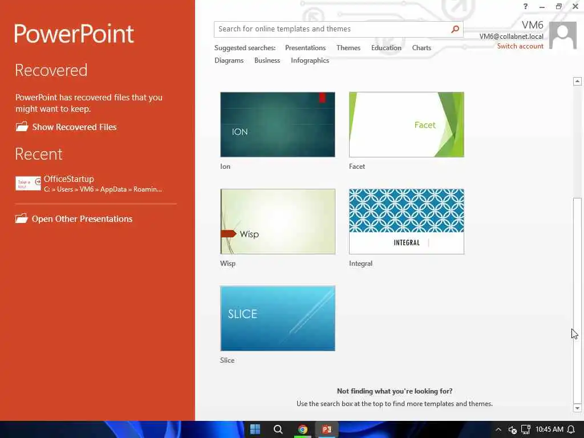Show hidden system tray icons
584x438 pixels.
[x=498, y=429]
